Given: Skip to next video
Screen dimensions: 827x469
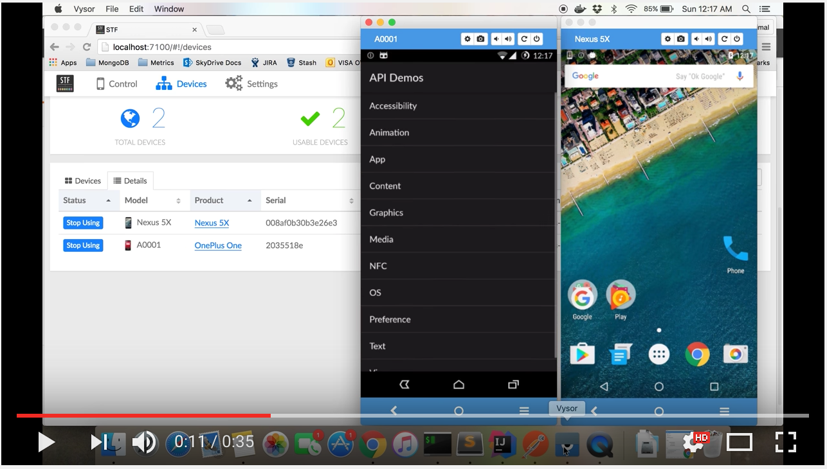Looking at the screenshot, I should click(98, 442).
